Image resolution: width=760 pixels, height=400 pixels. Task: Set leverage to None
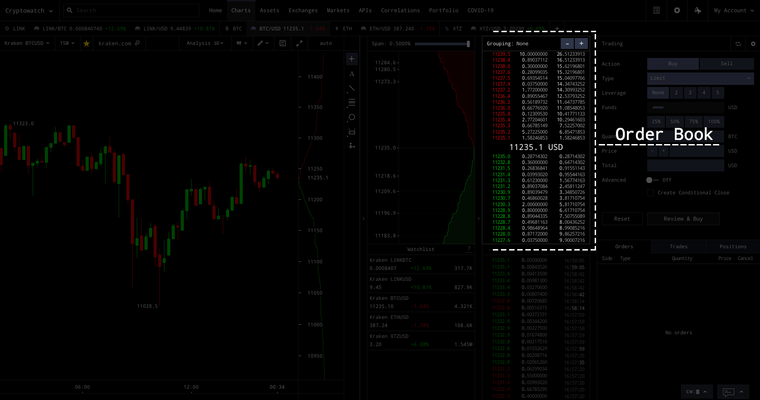coord(658,93)
